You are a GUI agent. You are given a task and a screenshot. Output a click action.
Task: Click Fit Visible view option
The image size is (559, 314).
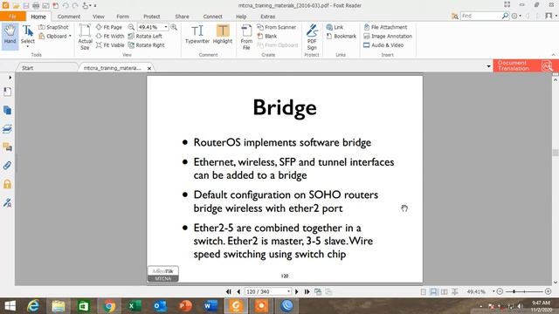110,45
